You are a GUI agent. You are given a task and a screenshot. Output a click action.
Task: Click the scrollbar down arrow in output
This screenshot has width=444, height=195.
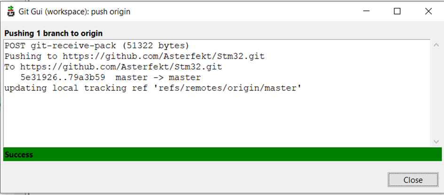pyautogui.click(x=436, y=141)
